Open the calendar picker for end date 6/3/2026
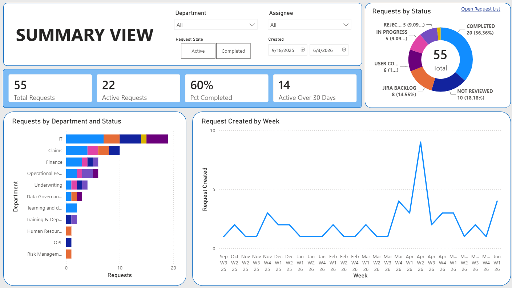 pos(344,50)
